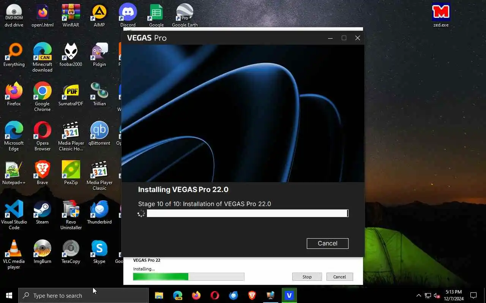Select the Google Chrome desktop shortcut
The height and width of the screenshot is (303, 486).
[x=42, y=97]
